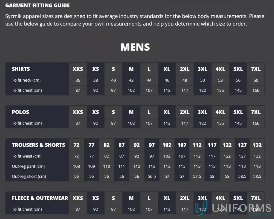Select the 'To fit neck (cm)' row label
The image size is (274, 219).
(26, 80)
